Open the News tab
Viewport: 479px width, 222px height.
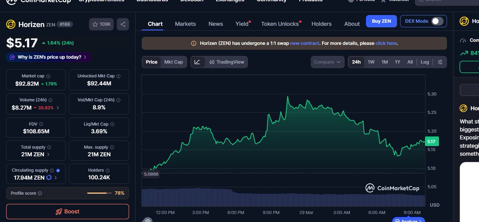[x=216, y=24]
